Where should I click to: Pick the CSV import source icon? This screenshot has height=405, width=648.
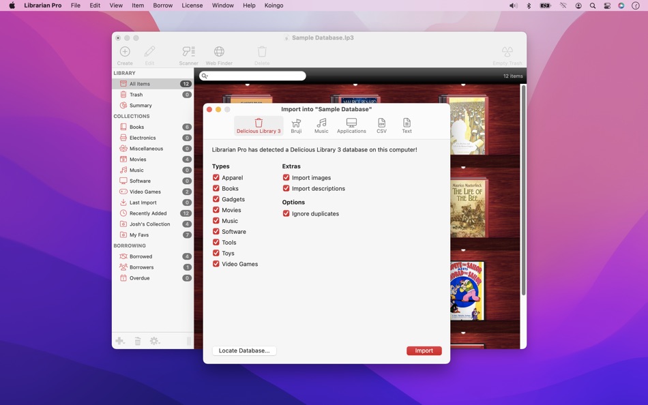click(x=381, y=124)
